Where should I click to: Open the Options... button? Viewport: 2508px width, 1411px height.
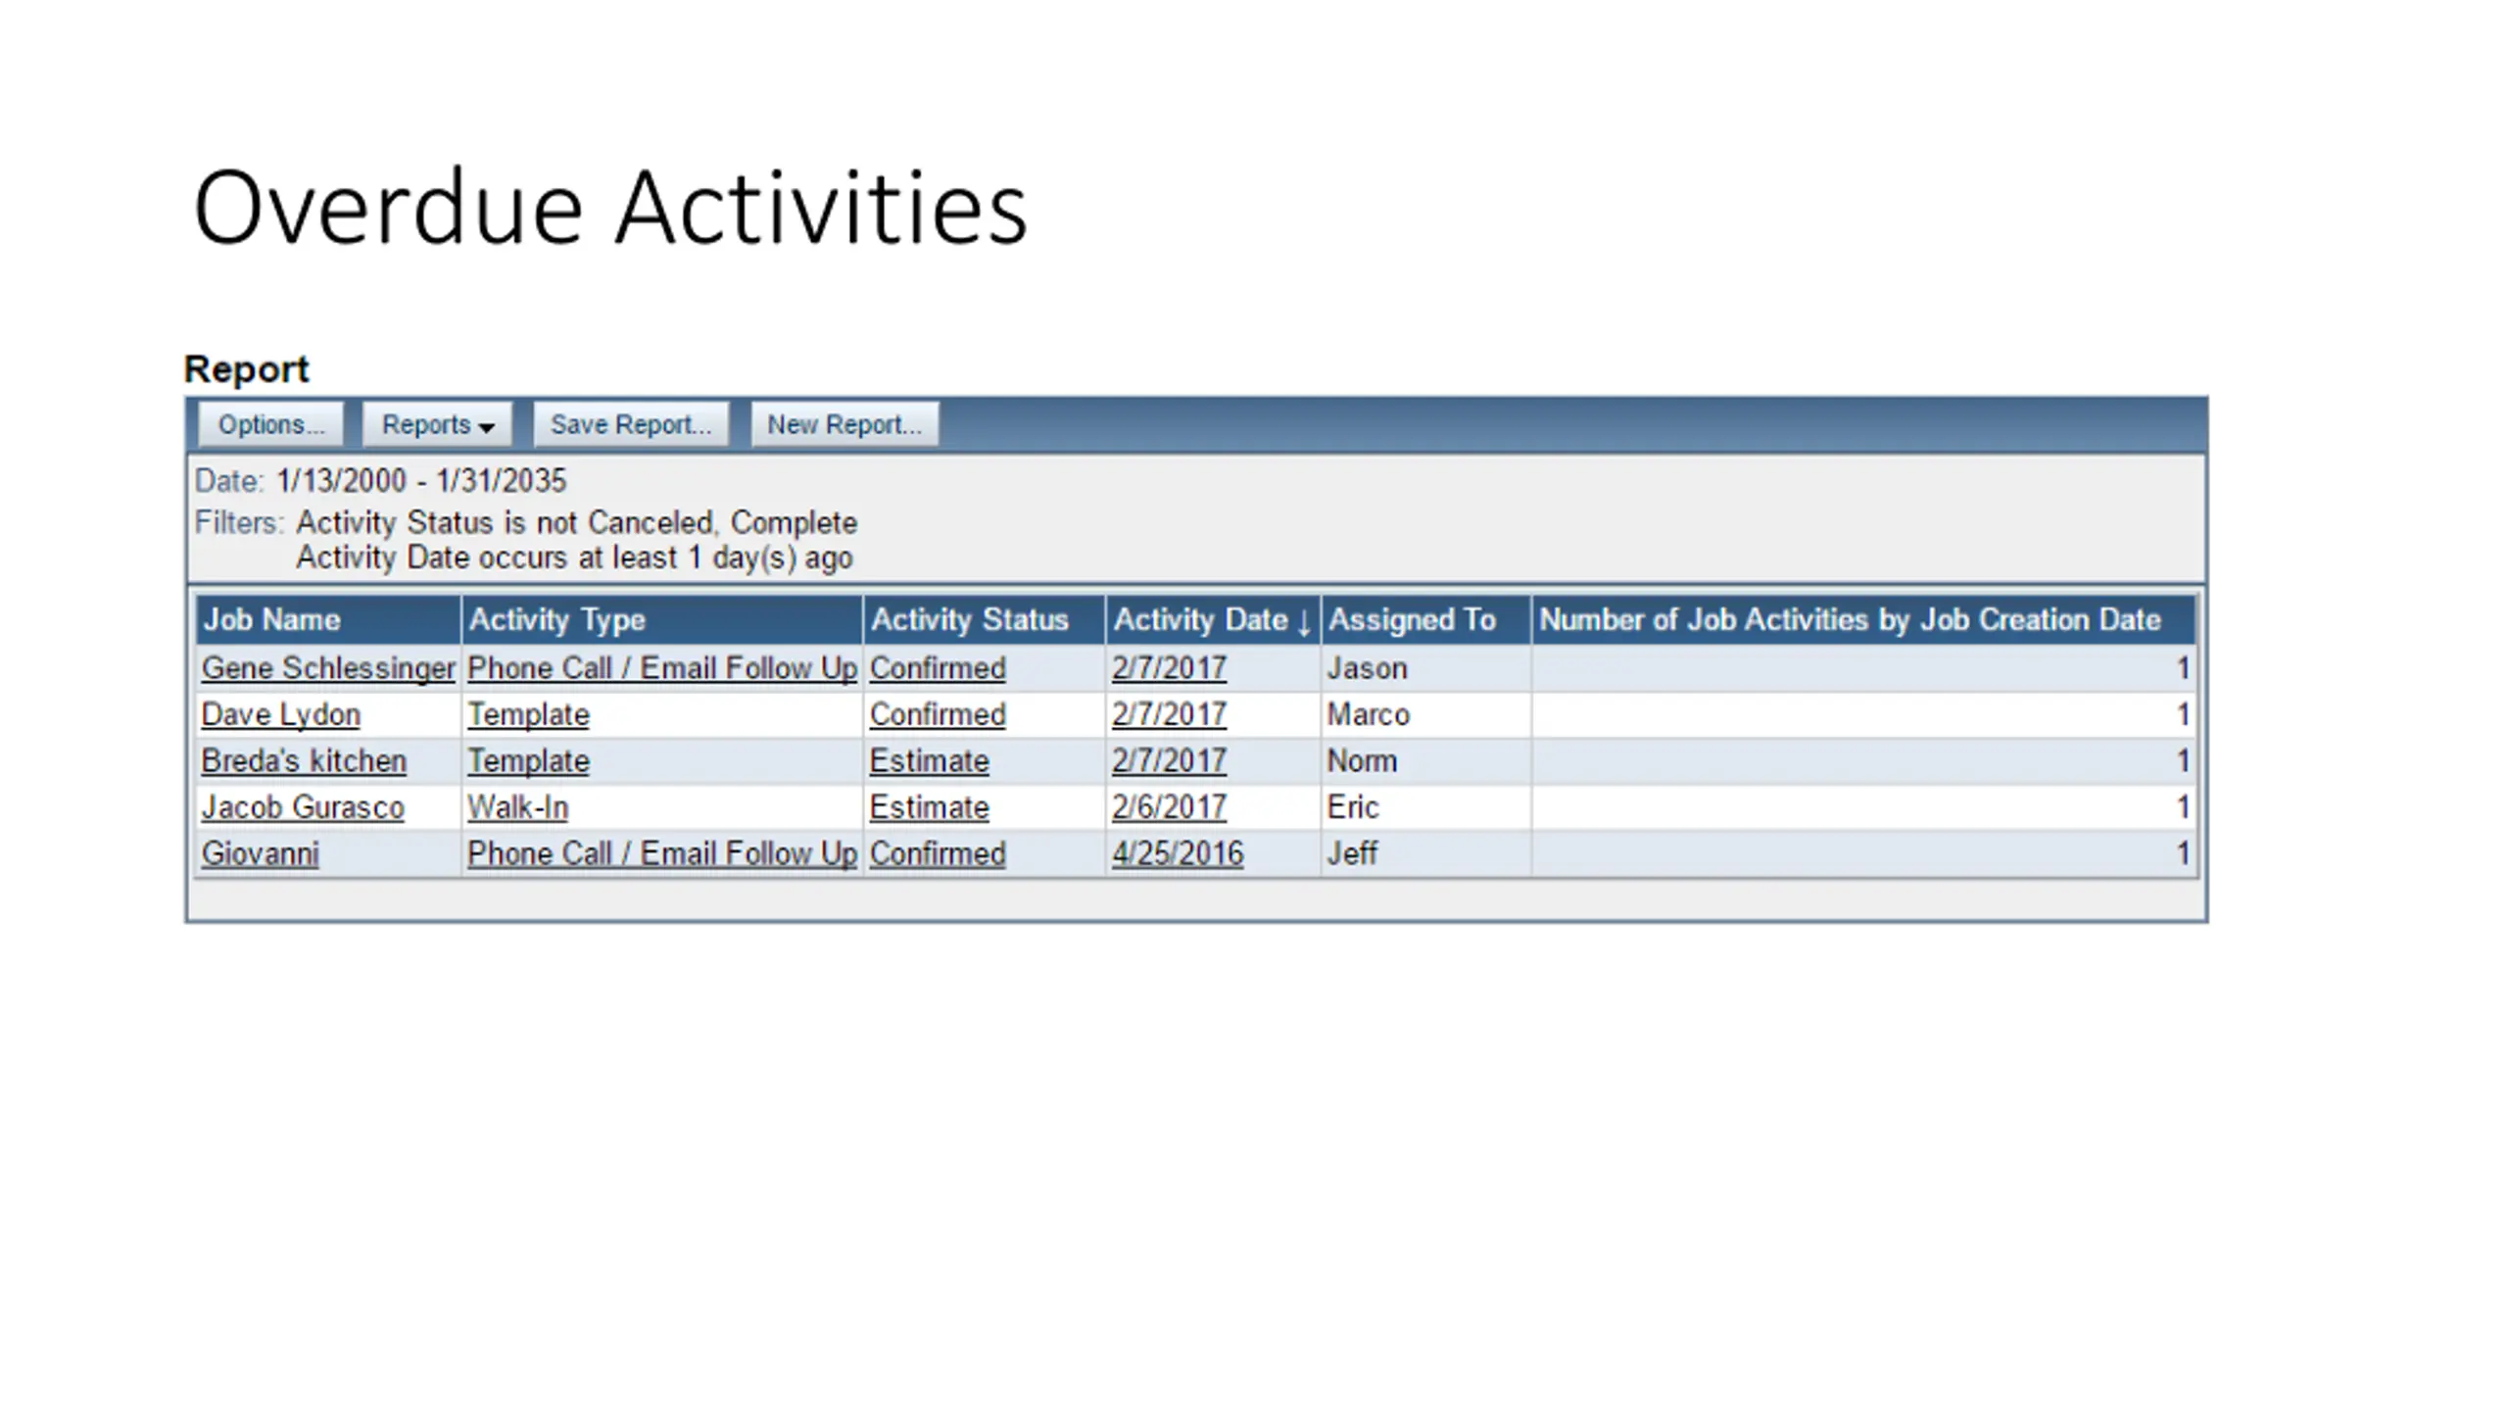point(270,424)
